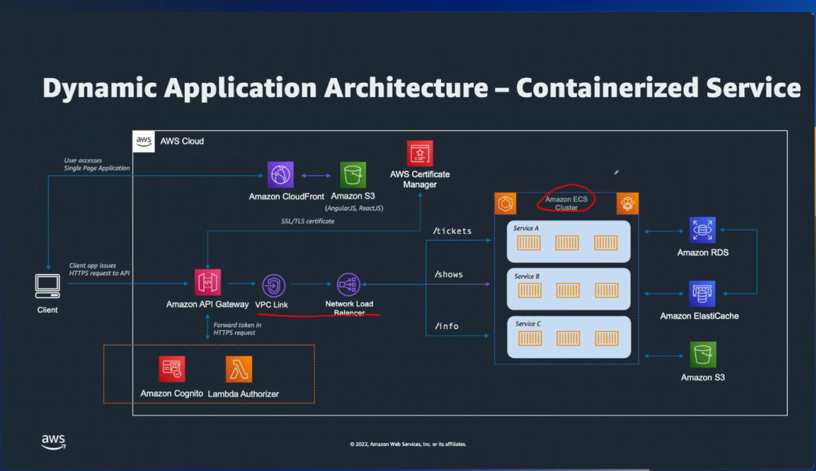This screenshot has height=471, width=816.
Task: Click the Amazon Cognito icon
Action: coord(172,370)
